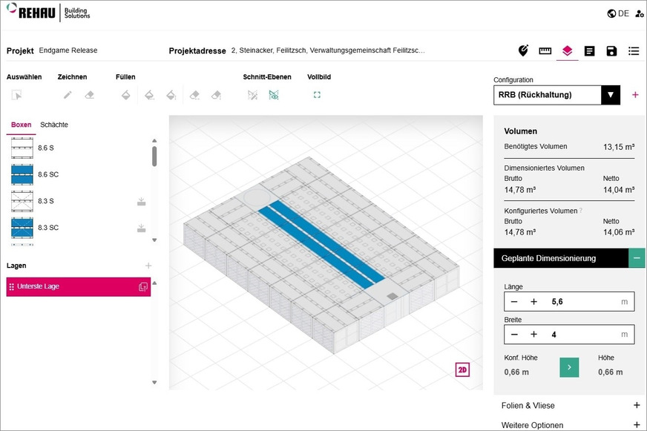Hide cut planes with crossed-out eye icon
647x431 pixels.
pyautogui.click(x=252, y=95)
